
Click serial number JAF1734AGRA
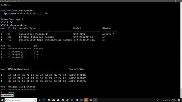77,81
